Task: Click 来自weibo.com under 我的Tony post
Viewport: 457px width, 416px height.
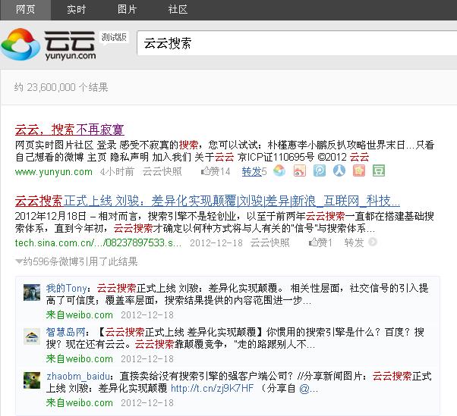Action: click(79, 314)
